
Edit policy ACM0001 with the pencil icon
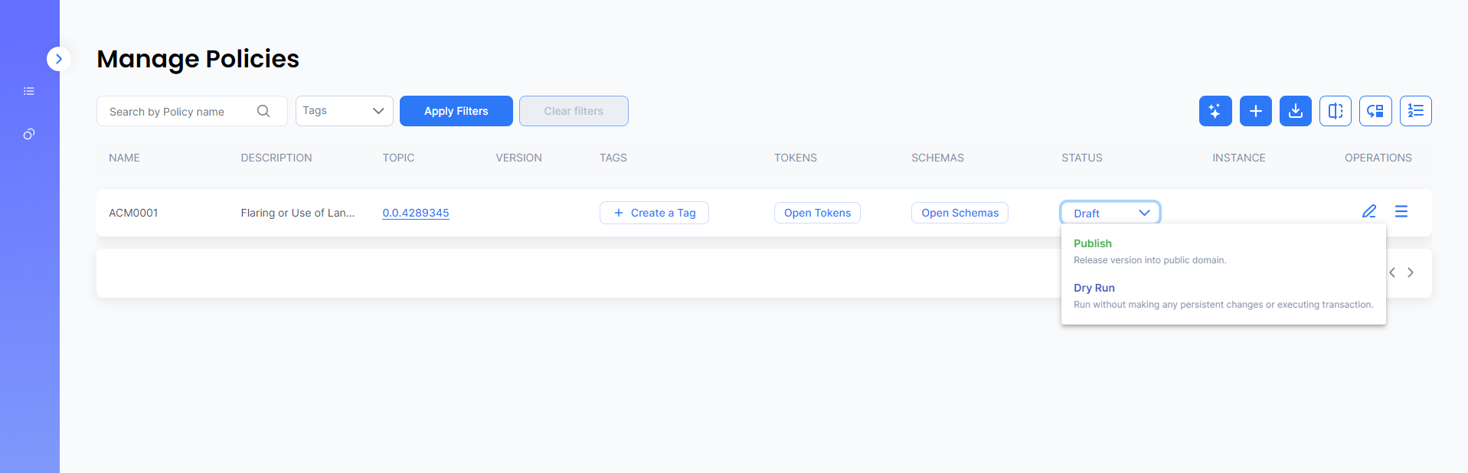[x=1369, y=211]
